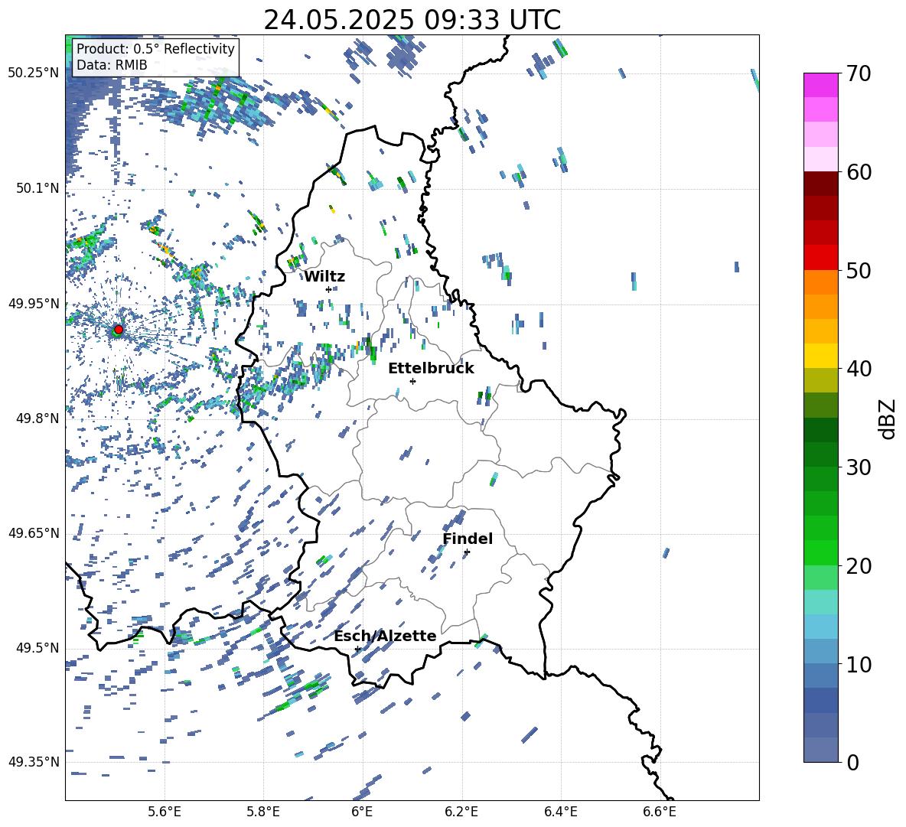
Task: Click the 5.6°E longitude label
Action: pos(164,812)
